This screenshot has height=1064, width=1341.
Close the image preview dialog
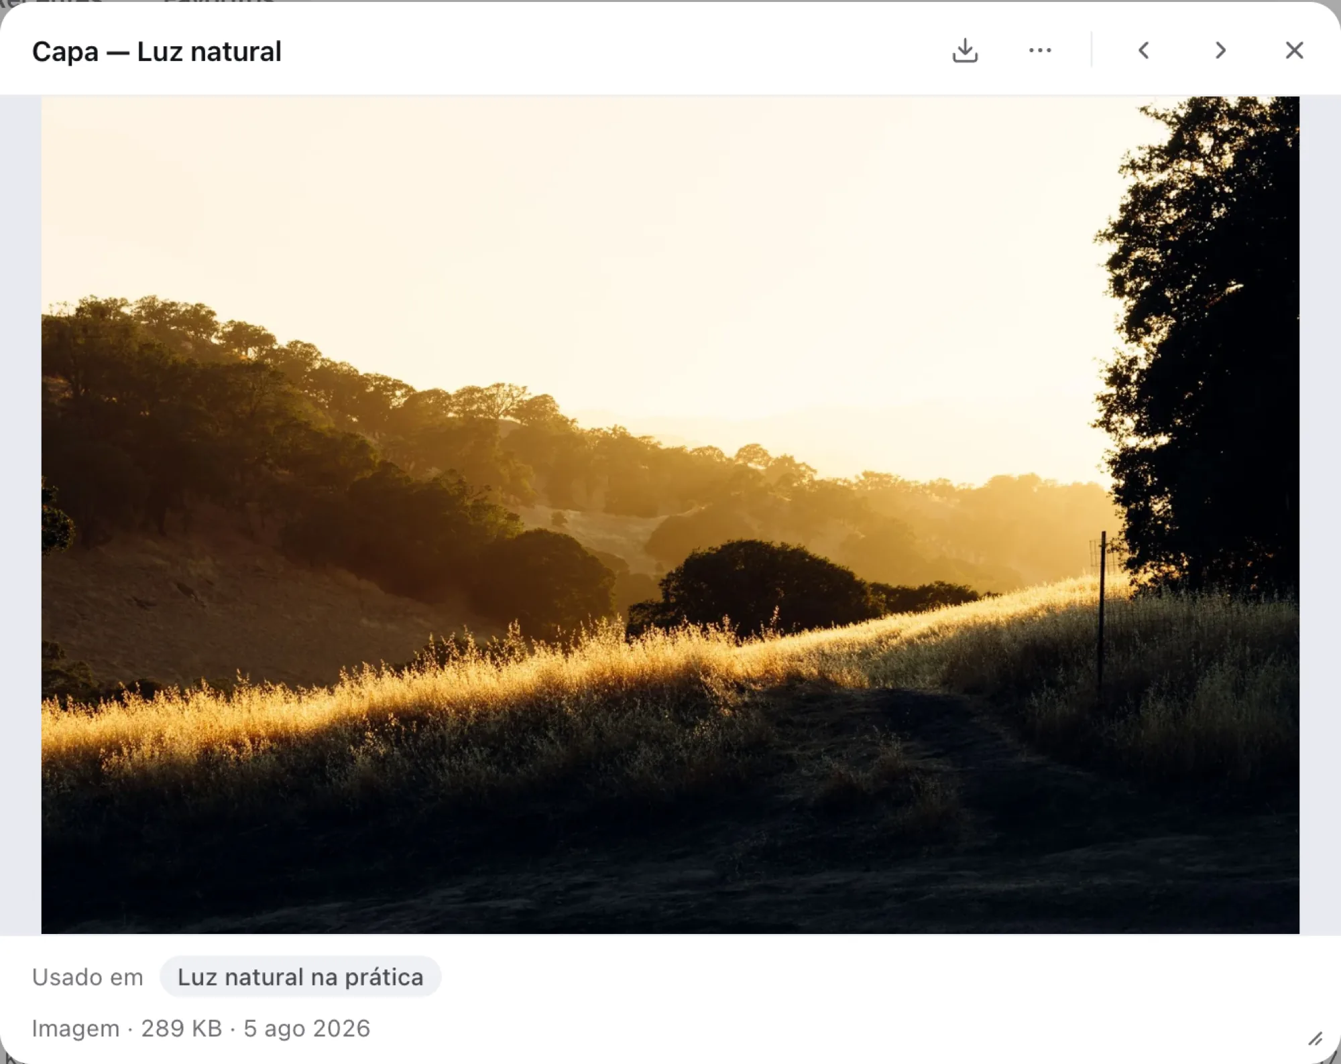coord(1294,51)
